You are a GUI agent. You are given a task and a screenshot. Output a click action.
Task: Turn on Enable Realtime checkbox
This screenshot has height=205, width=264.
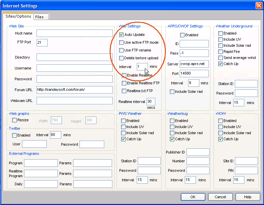[x=124, y=75]
